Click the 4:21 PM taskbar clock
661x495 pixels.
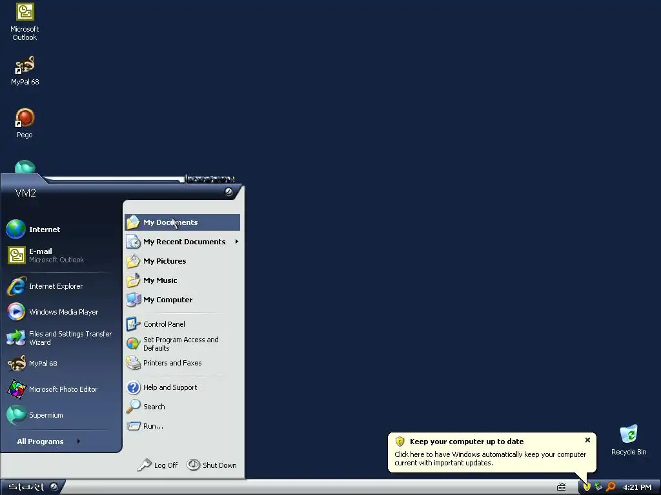coord(637,487)
